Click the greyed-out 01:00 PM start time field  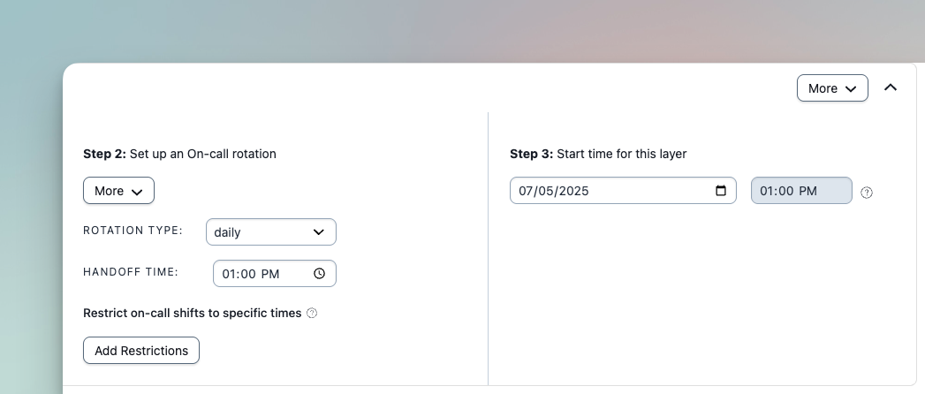coord(800,191)
